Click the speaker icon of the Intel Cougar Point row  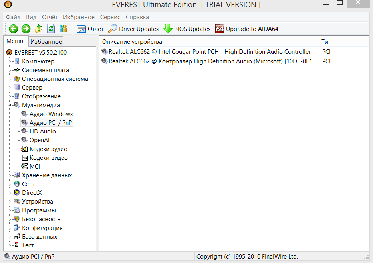click(104, 51)
